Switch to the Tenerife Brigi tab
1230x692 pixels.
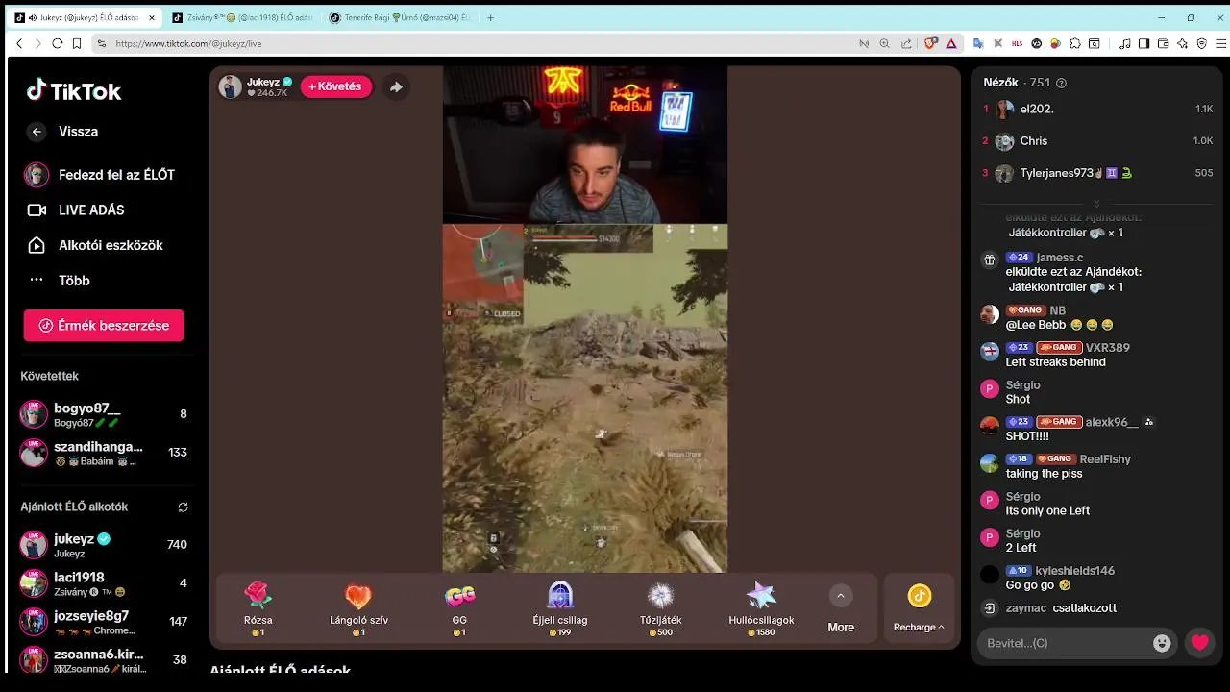[x=400, y=17]
